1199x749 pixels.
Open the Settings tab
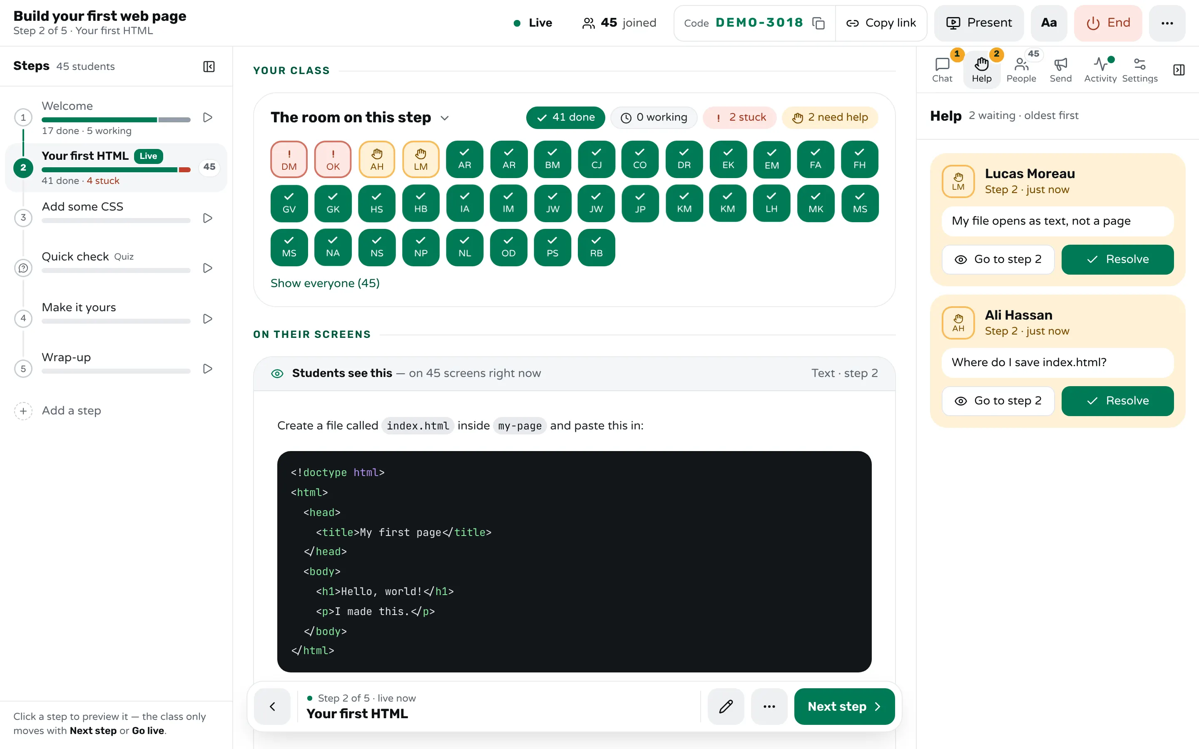point(1139,70)
